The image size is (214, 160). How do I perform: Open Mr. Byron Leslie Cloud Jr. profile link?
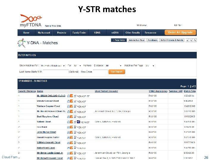pos(50,153)
